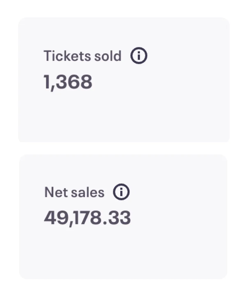Image resolution: width=244 pixels, height=297 pixels.
Task: Click the word "sold" in the top card
Action: coord(107,56)
